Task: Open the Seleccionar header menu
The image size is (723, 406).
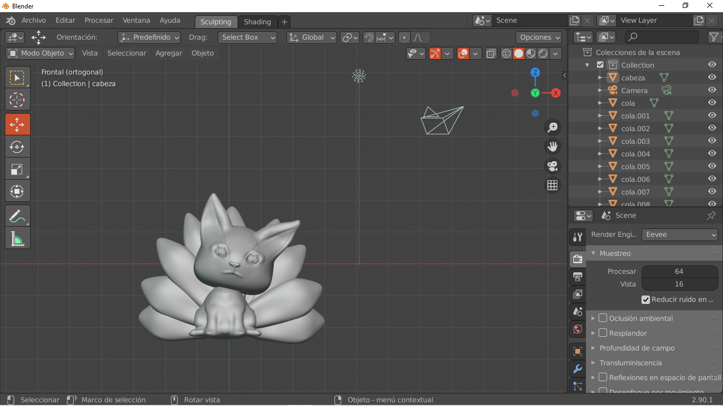Action: click(x=126, y=53)
